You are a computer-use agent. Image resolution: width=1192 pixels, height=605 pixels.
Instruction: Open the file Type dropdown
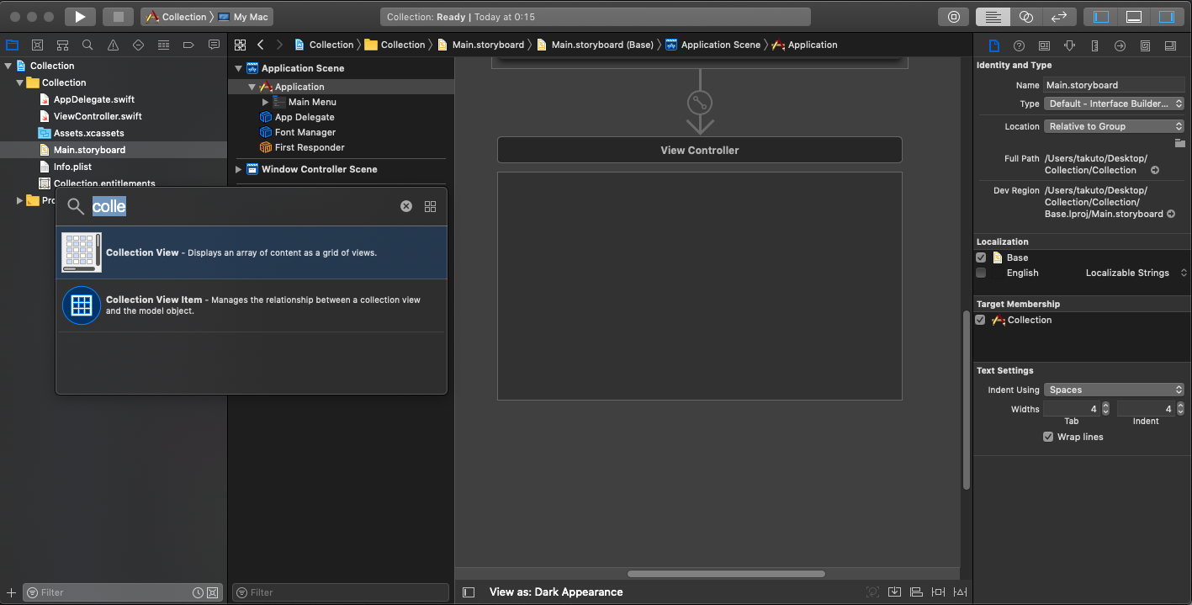coord(1114,103)
